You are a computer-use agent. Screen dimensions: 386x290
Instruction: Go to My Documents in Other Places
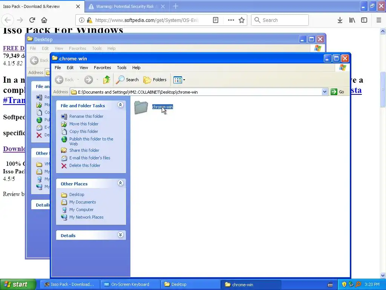pos(83,202)
